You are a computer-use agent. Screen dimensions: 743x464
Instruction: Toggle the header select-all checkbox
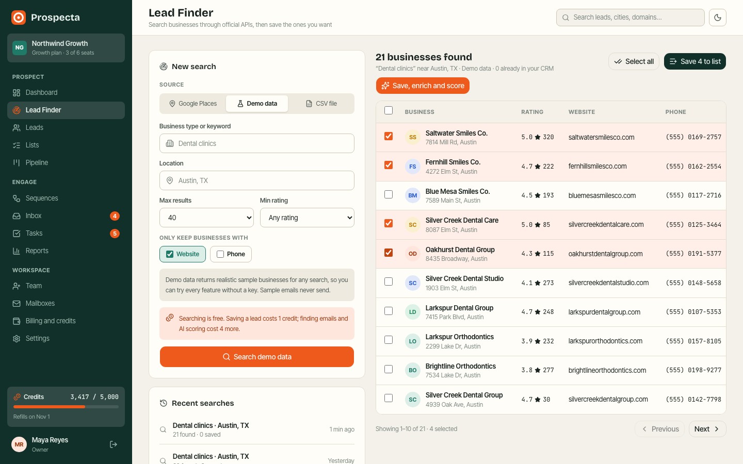[389, 110]
